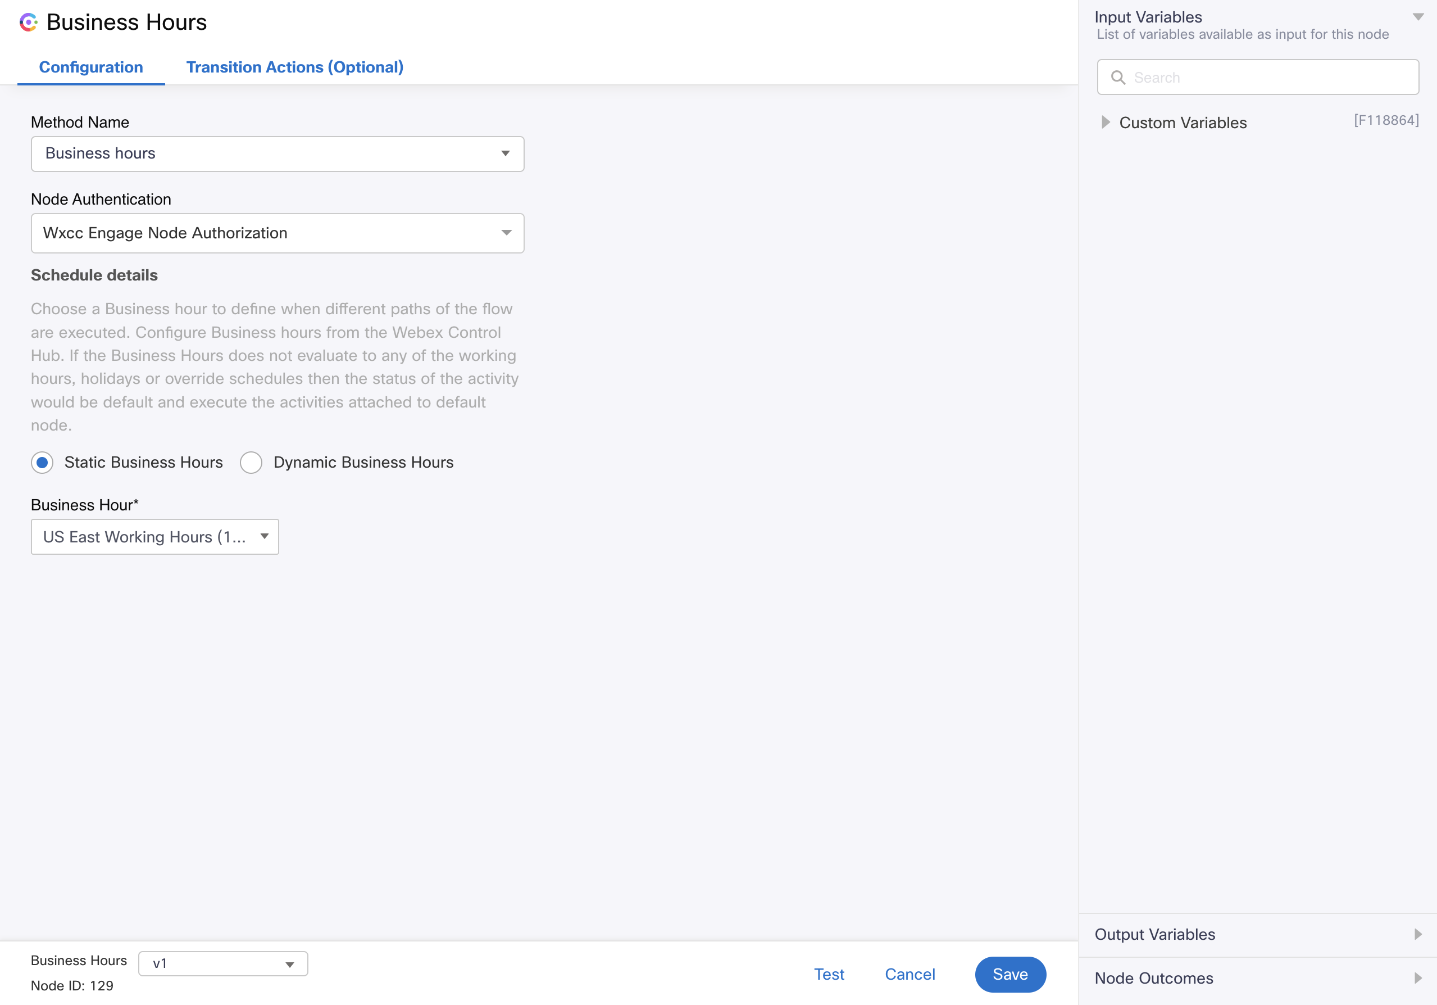Select Dynamic Business Hours radio button
Screen dimensions: 1437x1005
point(251,463)
